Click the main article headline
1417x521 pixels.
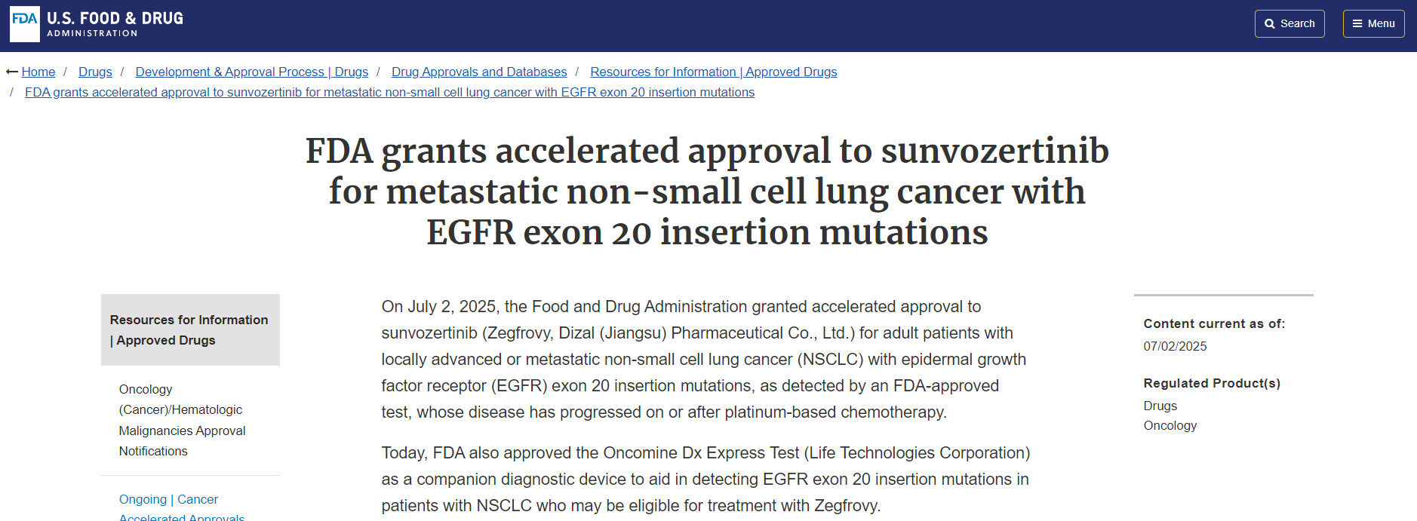707,192
